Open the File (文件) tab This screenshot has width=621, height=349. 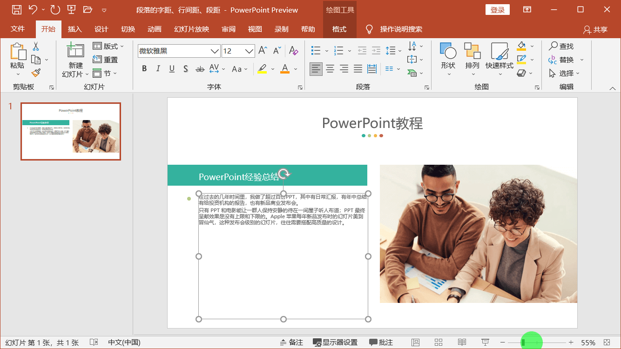[18, 29]
